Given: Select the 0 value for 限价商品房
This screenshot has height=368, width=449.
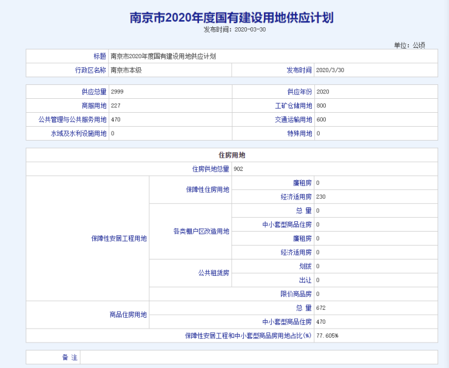Looking at the screenshot, I should tap(317, 294).
